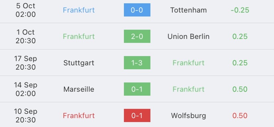Image resolution: width=274 pixels, height=127 pixels.
Task: Click the red 0.50 handicap value
Action: 240,116
